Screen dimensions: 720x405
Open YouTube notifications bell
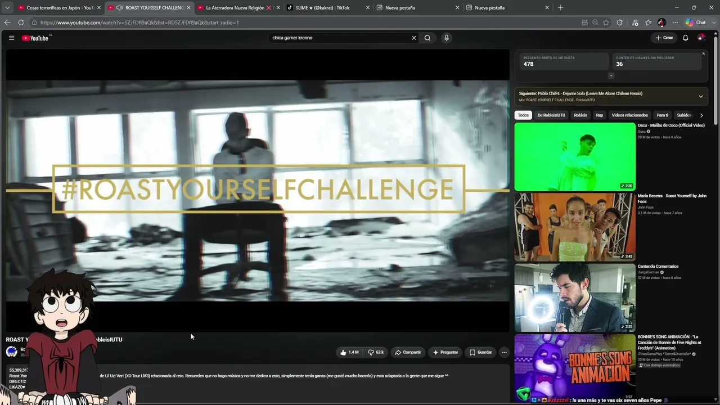point(685,38)
